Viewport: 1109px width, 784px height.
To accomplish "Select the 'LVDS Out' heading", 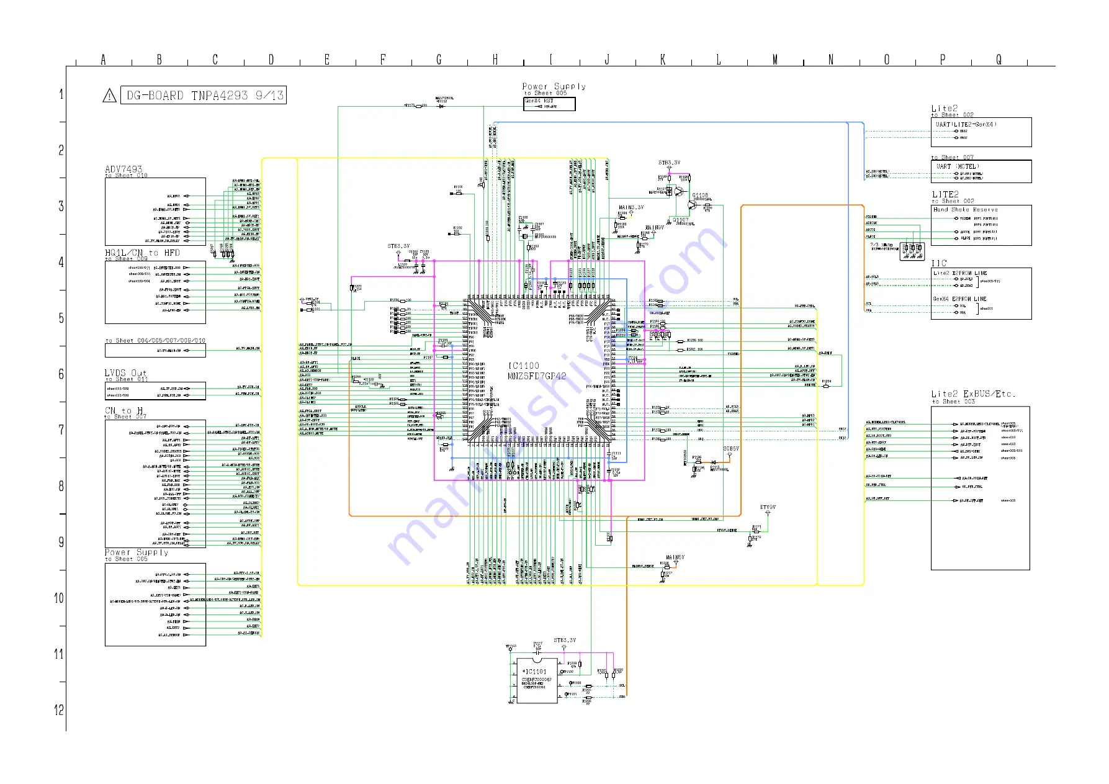I will pos(125,372).
